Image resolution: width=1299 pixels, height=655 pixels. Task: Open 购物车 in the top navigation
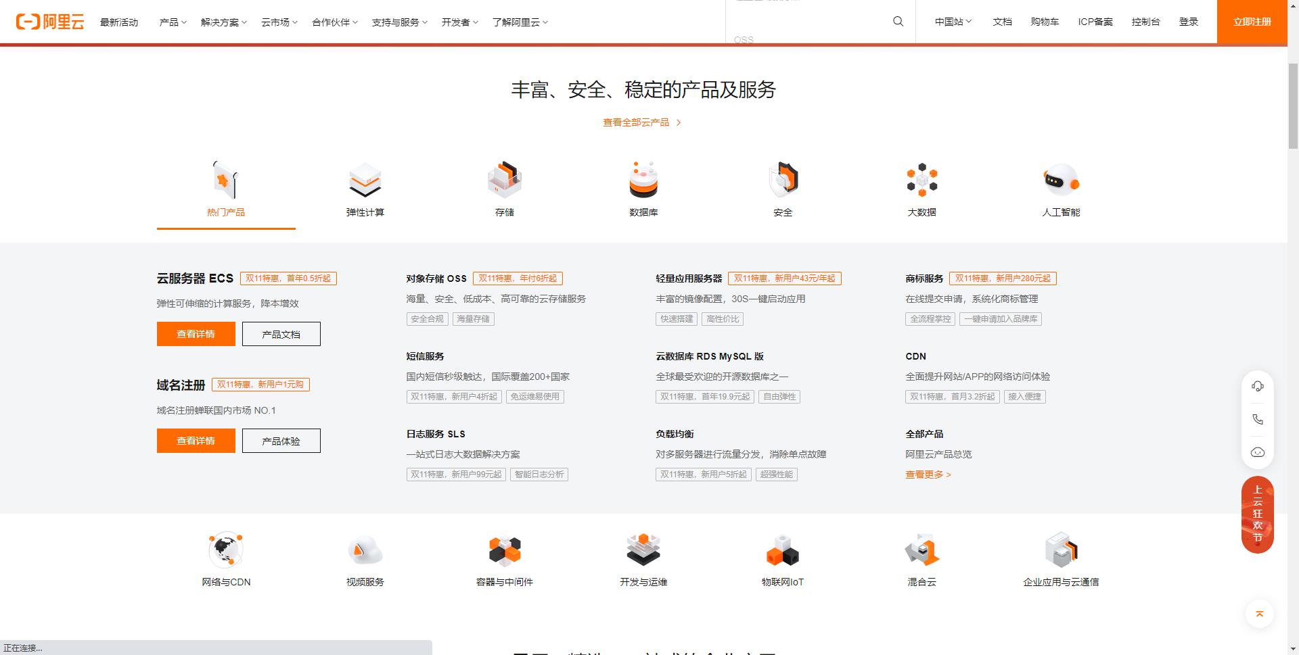pos(1045,22)
